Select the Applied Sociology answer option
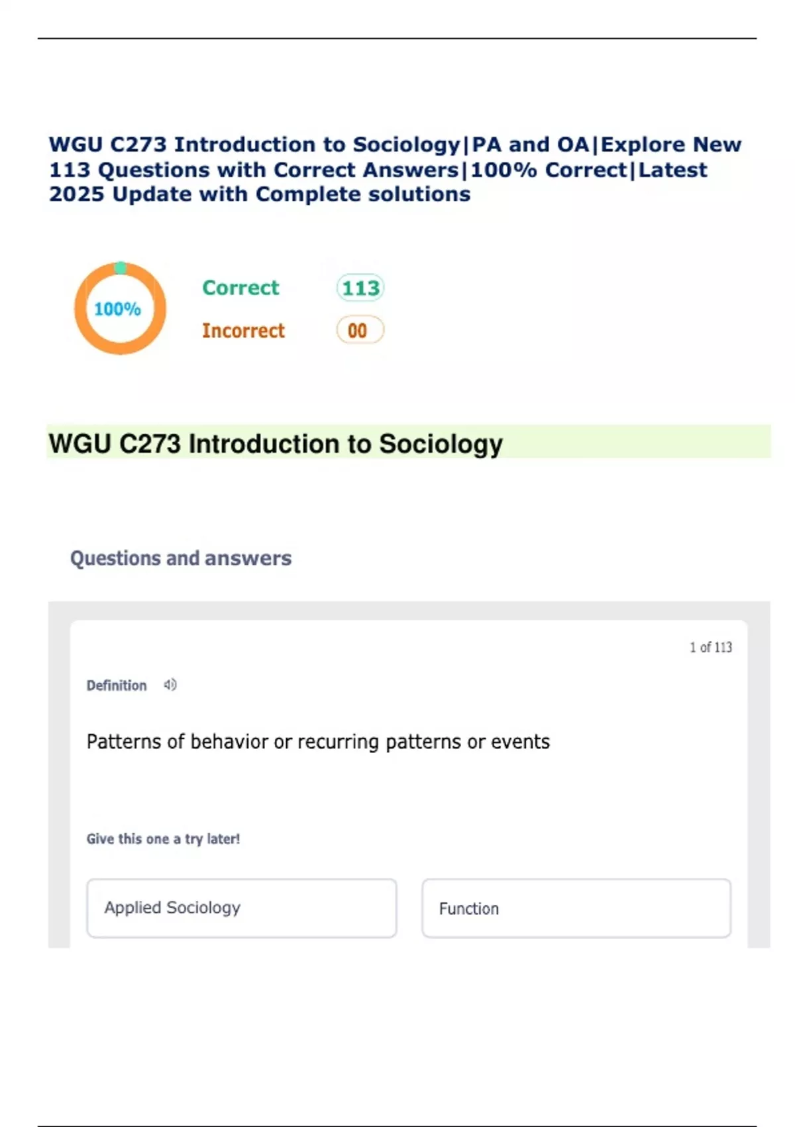 (x=242, y=908)
